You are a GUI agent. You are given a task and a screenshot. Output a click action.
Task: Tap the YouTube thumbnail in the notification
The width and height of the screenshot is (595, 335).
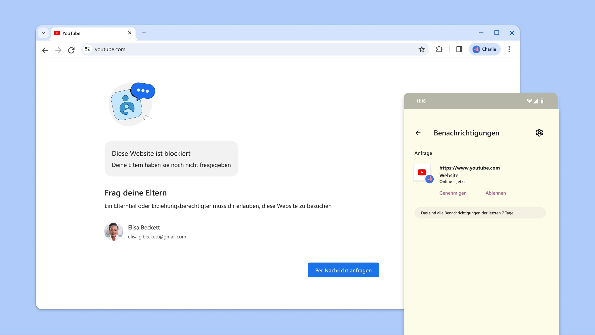[422, 172]
